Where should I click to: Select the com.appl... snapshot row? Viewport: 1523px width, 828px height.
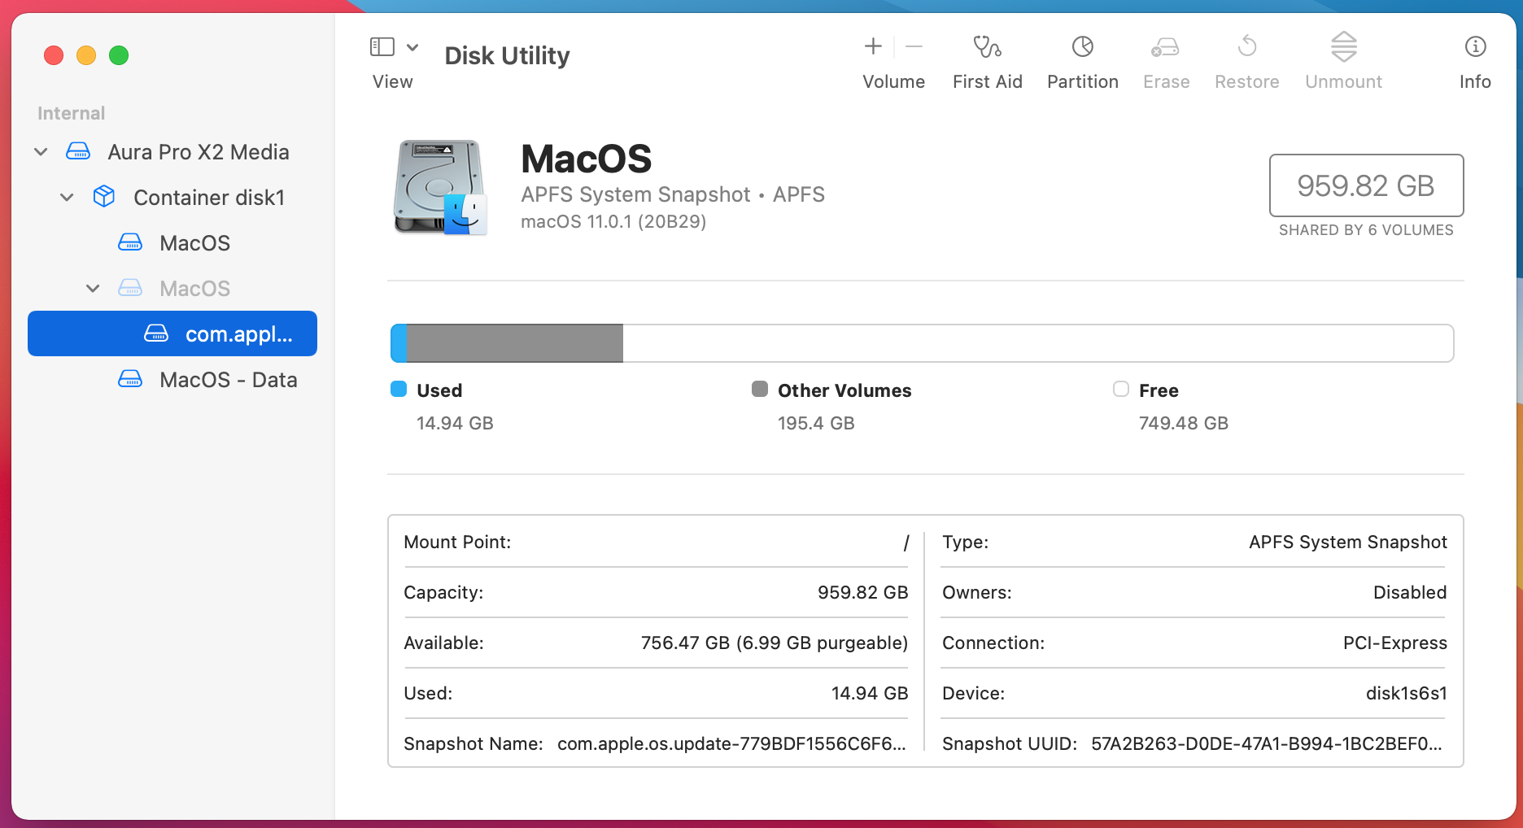(172, 333)
